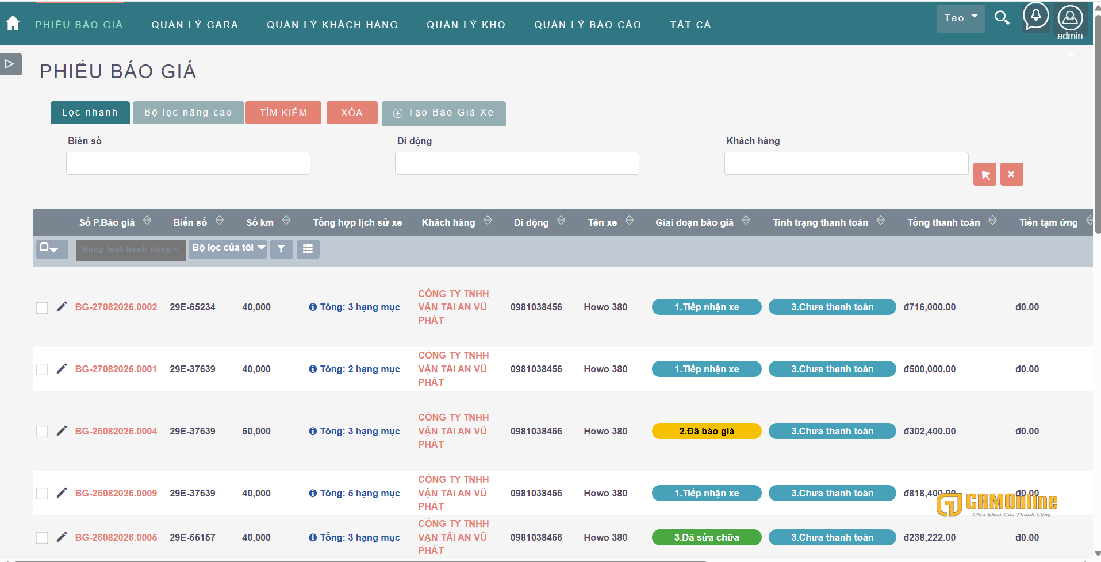This screenshot has height=562, width=1101.
Task: Sort by Giai đoạn báo giá icon
Action: (x=746, y=221)
